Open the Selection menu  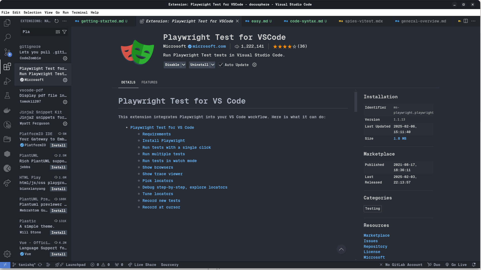(x=32, y=12)
